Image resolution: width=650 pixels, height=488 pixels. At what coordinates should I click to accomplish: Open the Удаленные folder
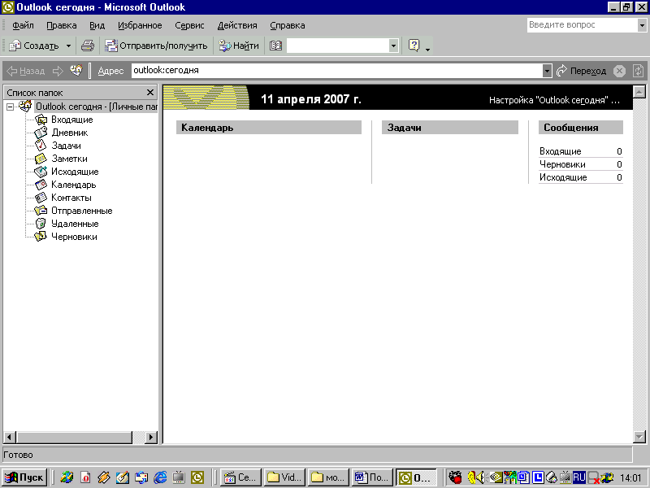[75, 224]
